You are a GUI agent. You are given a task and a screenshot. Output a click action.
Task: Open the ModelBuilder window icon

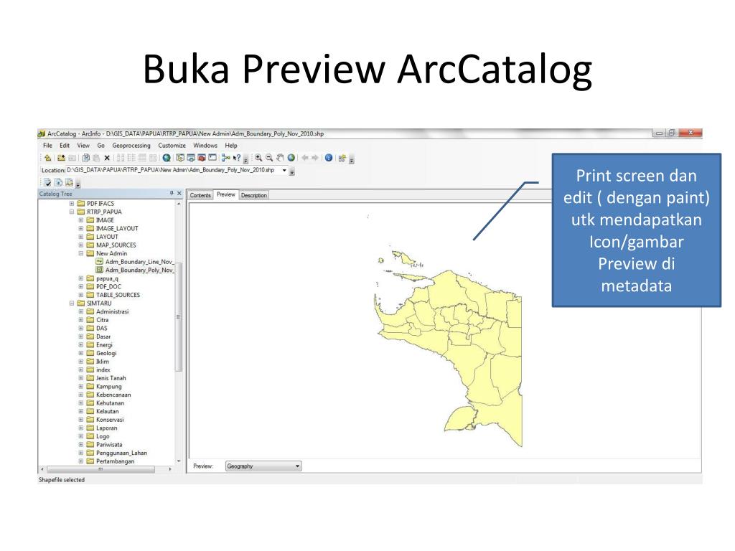point(226,158)
